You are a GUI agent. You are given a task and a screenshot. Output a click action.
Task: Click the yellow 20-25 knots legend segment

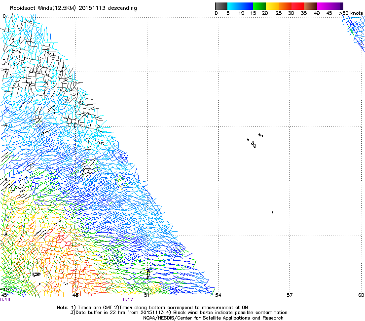(272, 6)
